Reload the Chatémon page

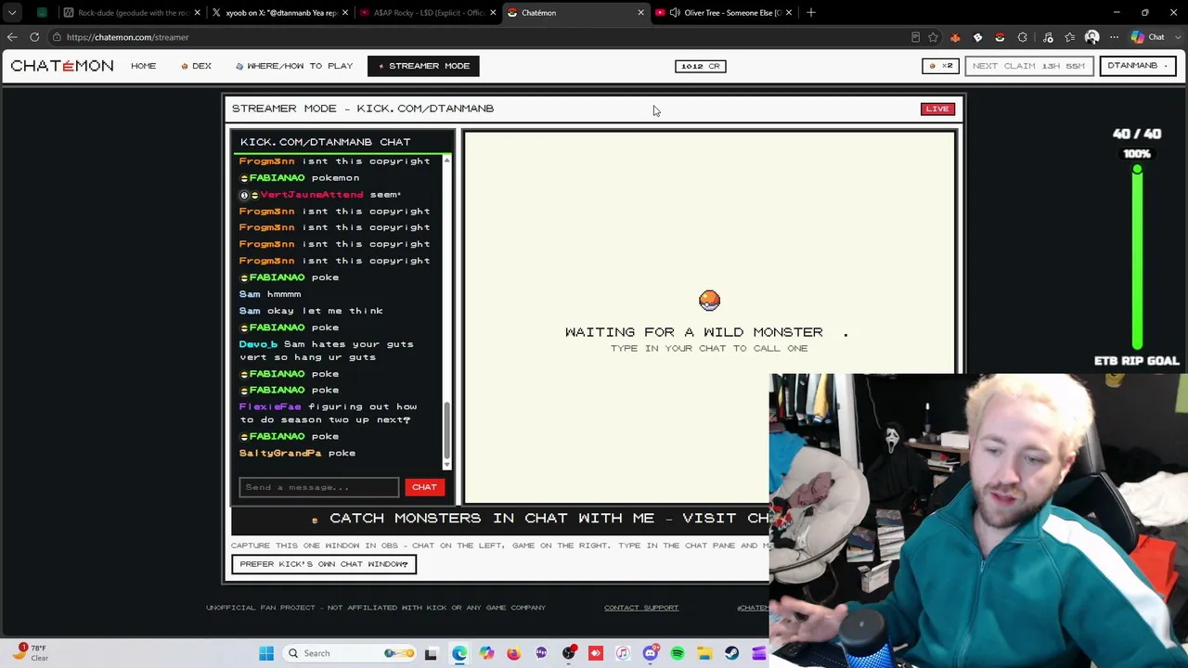(x=34, y=37)
